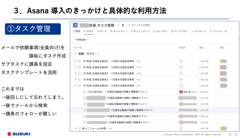Open the メッセージ tab

tap(199, 31)
